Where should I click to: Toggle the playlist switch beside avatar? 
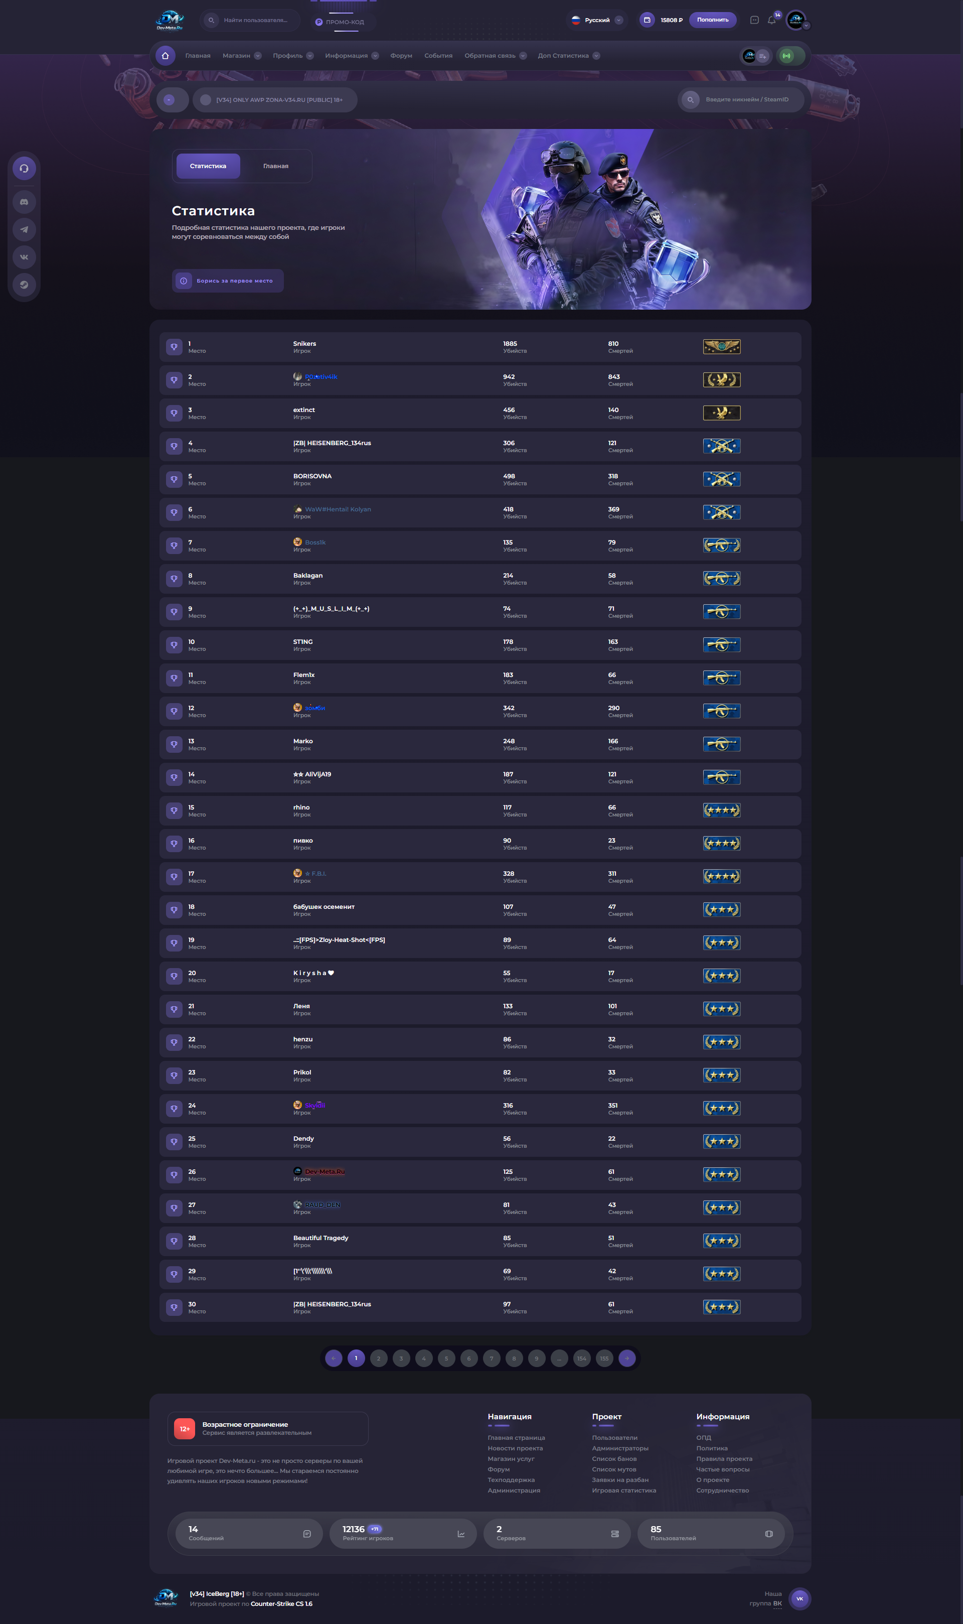click(756, 56)
